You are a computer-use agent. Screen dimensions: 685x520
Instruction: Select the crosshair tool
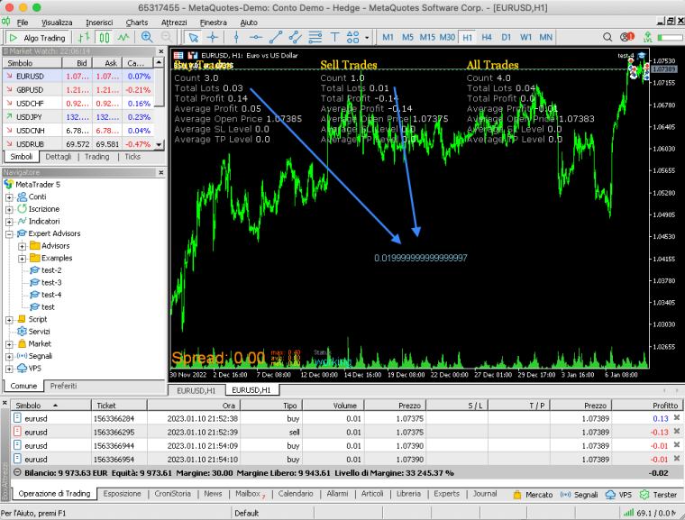coord(213,38)
